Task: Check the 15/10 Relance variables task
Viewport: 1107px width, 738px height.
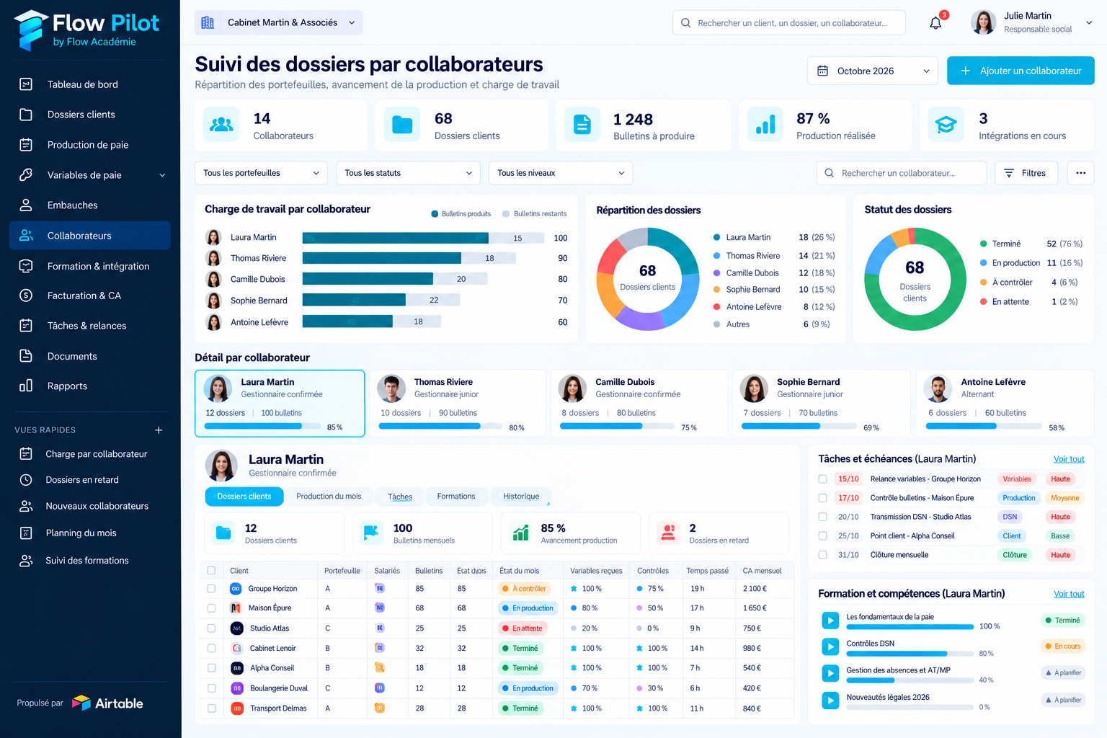Action: click(822, 479)
